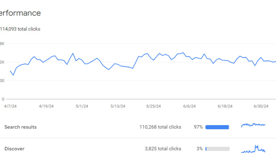Click the 110,268 total clicks value
The height and width of the screenshot is (165, 276).
pyautogui.click(x=160, y=127)
